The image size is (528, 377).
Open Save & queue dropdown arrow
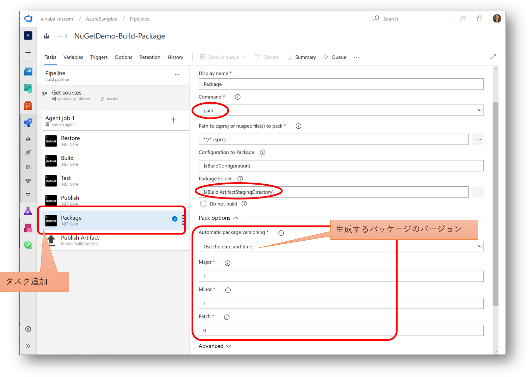[x=244, y=57]
